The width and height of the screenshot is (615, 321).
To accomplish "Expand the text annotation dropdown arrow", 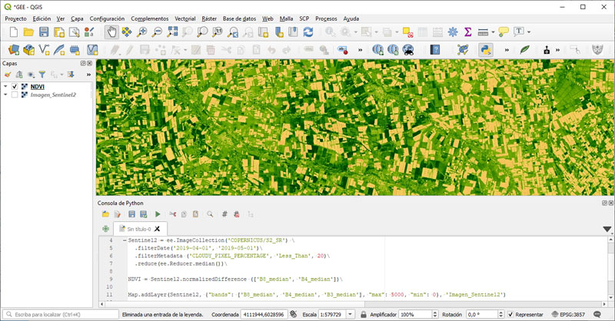I will [529, 32].
